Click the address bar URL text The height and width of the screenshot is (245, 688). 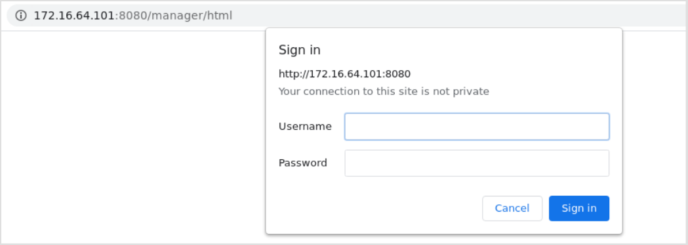click(x=133, y=16)
